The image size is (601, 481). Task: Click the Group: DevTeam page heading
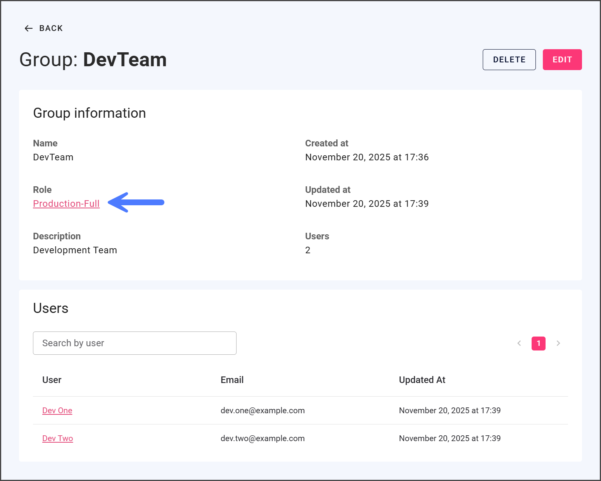pos(93,60)
